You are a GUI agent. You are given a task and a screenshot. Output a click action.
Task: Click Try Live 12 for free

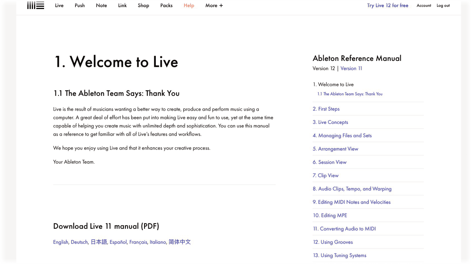[x=388, y=5]
